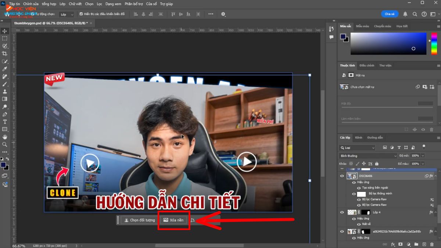The width and height of the screenshot is (441, 248).
Task: Collapse effects of a06349231b764d609b06afcc2e52a88b layer
Action: coord(436,231)
